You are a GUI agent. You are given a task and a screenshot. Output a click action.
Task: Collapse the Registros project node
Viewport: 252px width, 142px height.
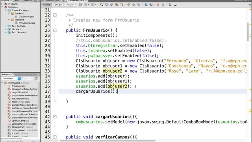click(2, 7)
